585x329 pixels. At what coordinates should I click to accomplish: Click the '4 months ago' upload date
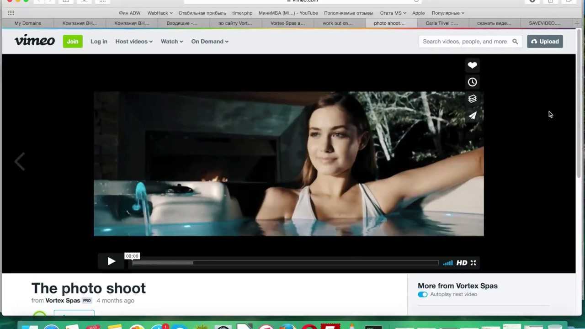coord(115,301)
